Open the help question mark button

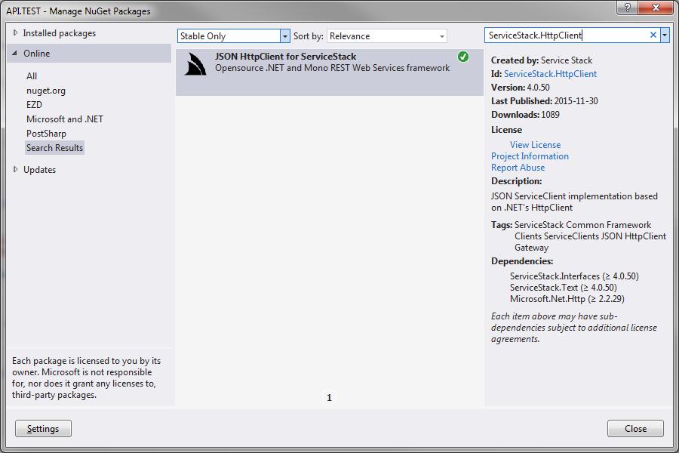pyautogui.click(x=627, y=8)
